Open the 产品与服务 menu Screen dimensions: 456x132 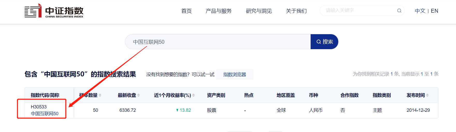219,11
